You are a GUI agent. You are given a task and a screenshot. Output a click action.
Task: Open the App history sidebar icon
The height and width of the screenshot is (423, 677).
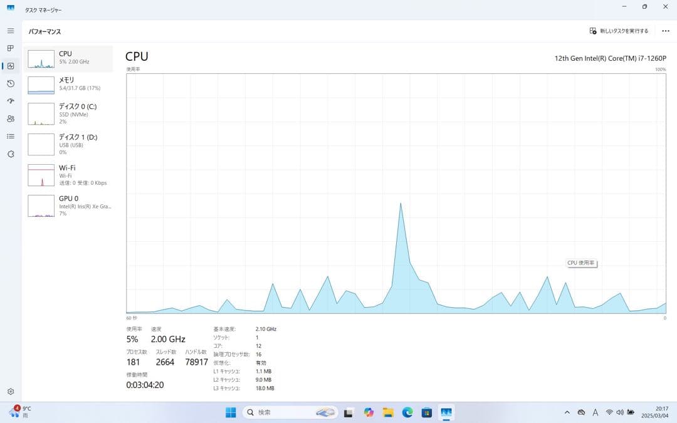coord(10,83)
